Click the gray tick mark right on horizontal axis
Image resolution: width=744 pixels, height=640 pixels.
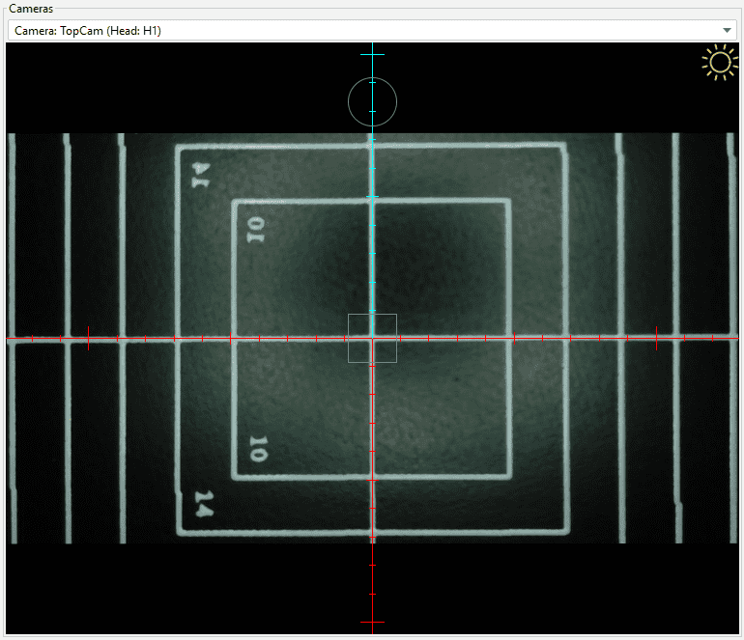tap(656, 338)
